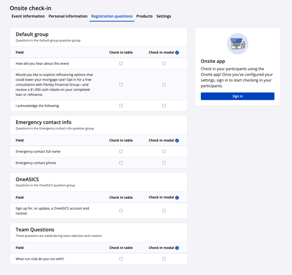Check modal box for 'I acknowledge the following'
This screenshot has height=275, width=292.
tap(164, 106)
